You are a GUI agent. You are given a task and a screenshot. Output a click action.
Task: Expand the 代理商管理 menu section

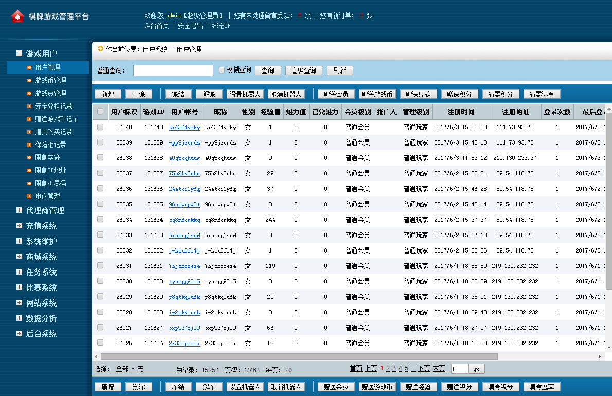coord(19,210)
